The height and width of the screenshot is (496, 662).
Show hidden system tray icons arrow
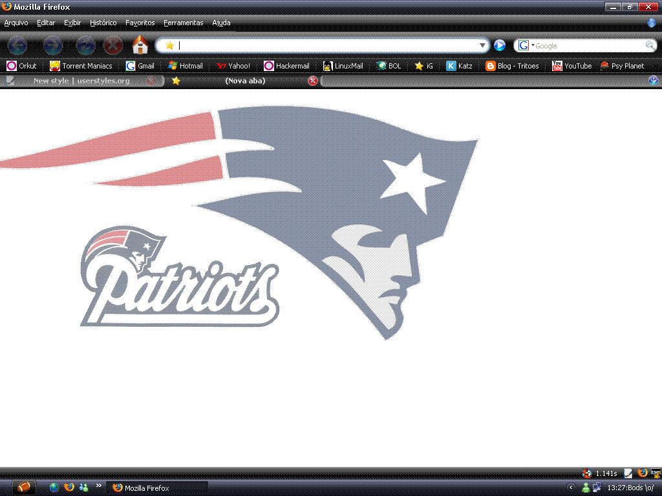point(571,488)
